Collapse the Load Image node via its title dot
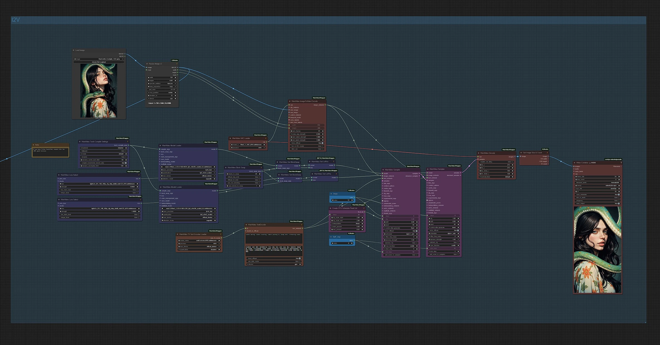The width and height of the screenshot is (660, 345). [74, 50]
